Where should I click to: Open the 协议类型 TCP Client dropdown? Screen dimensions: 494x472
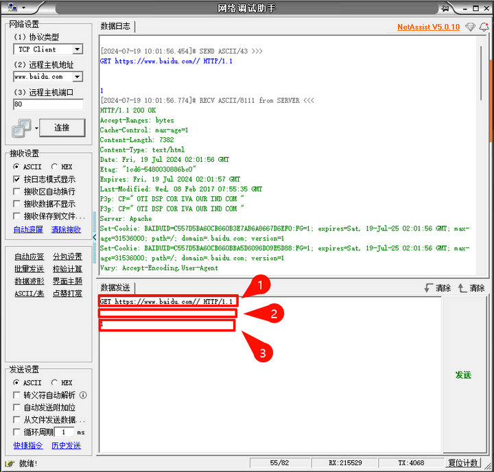click(77, 49)
